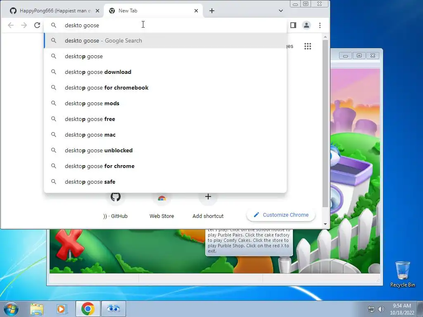Click the browser back arrow
This screenshot has height=317, width=423.
(10, 25)
